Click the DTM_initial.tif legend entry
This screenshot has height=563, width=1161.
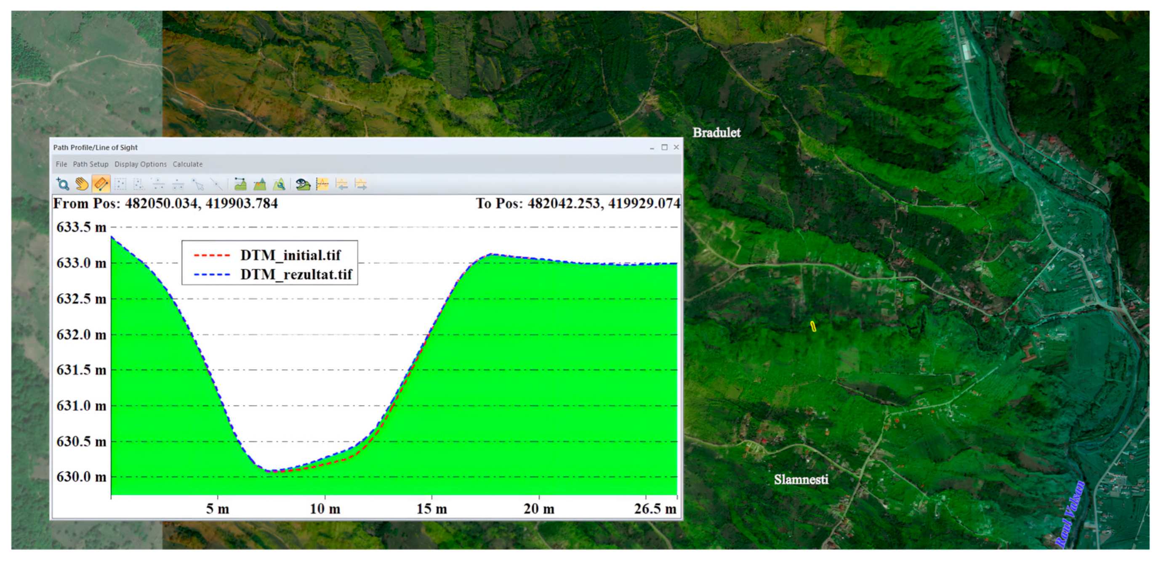(x=290, y=255)
